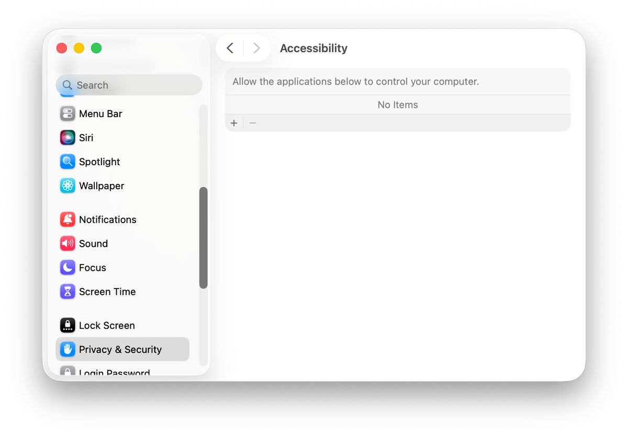The width and height of the screenshot is (628, 437).
Task: Click the Siri icon in sidebar
Action: point(68,137)
